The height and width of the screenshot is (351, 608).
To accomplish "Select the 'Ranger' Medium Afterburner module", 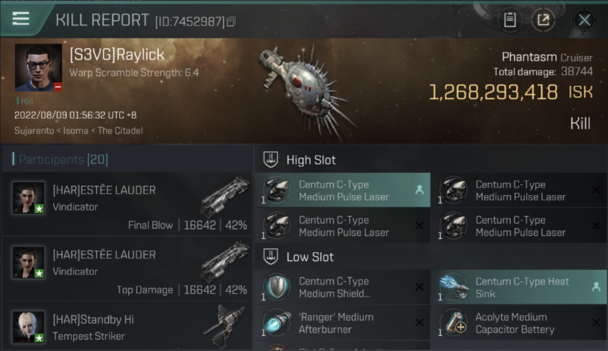I will 342,323.
